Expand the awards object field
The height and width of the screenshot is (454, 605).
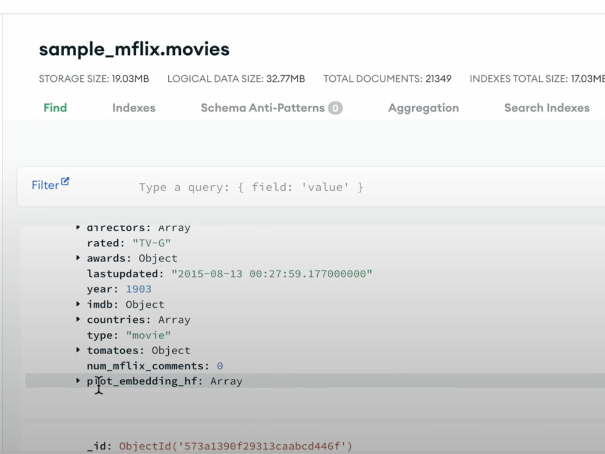(x=78, y=258)
